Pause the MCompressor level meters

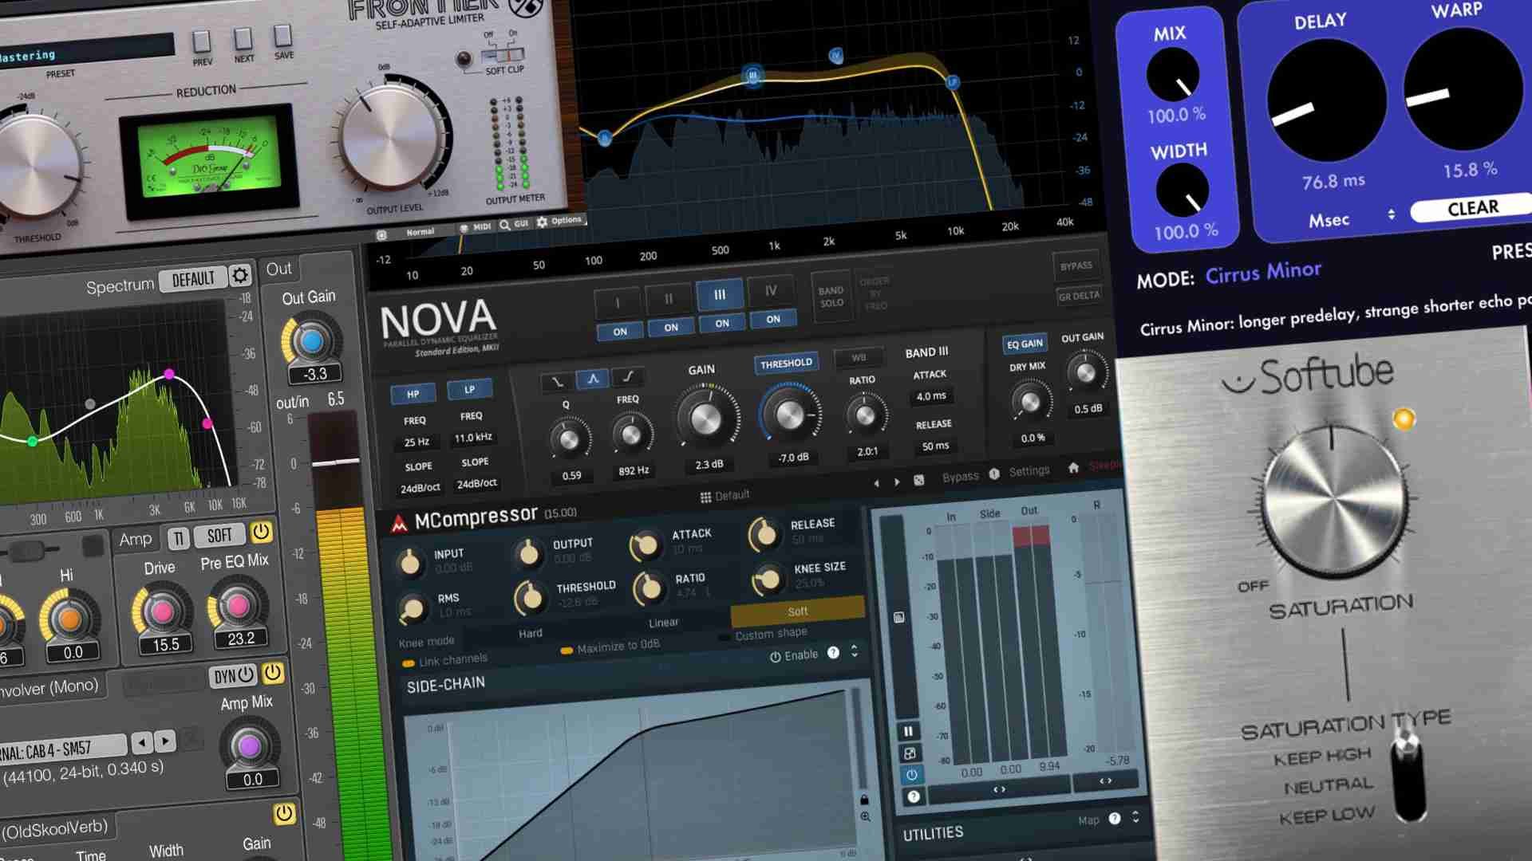(x=907, y=729)
